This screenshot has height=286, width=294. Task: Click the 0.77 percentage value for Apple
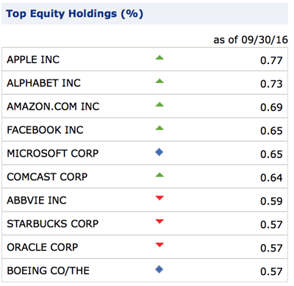[x=271, y=60]
